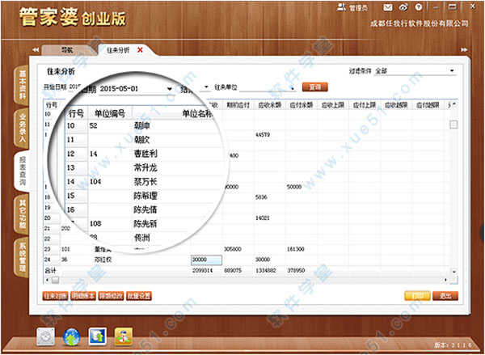The height and width of the screenshot is (355, 485).
Task: Click the help question mark icon
Action: tap(419, 7)
